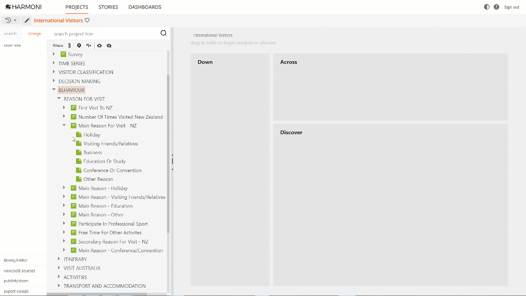Open the DASHBOARDS tab
Viewport: 526px width, 296px height.
click(145, 7)
